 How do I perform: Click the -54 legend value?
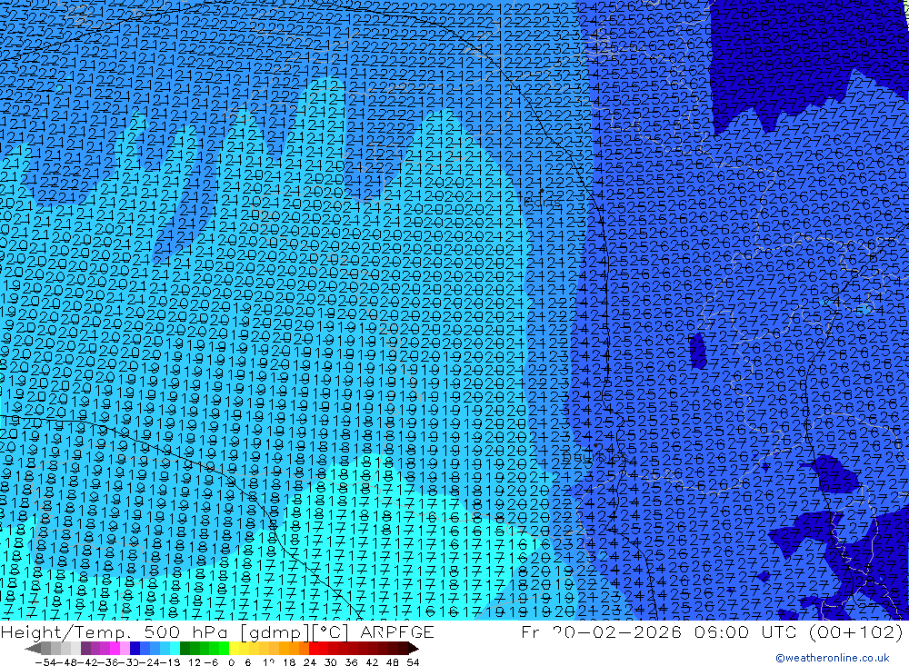(x=46, y=662)
